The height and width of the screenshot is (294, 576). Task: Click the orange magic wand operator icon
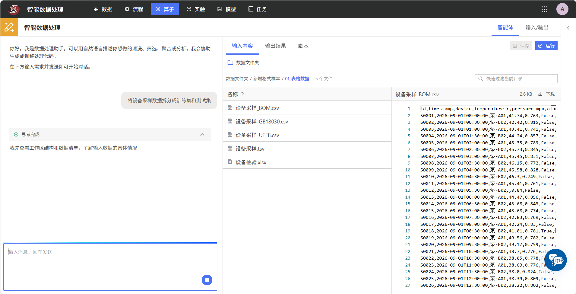pyautogui.click(x=9, y=27)
